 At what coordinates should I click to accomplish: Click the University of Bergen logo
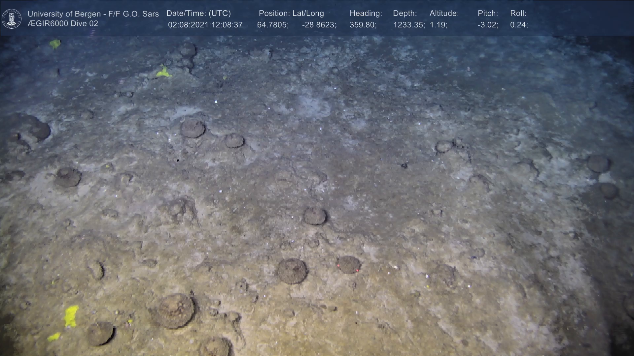pyautogui.click(x=12, y=18)
